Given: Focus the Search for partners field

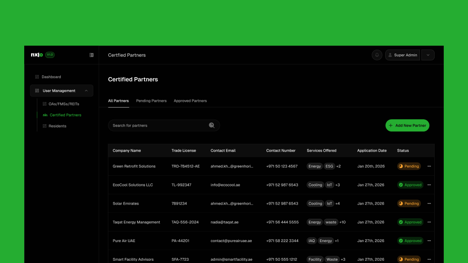Looking at the screenshot, I should (x=164, y=126).
